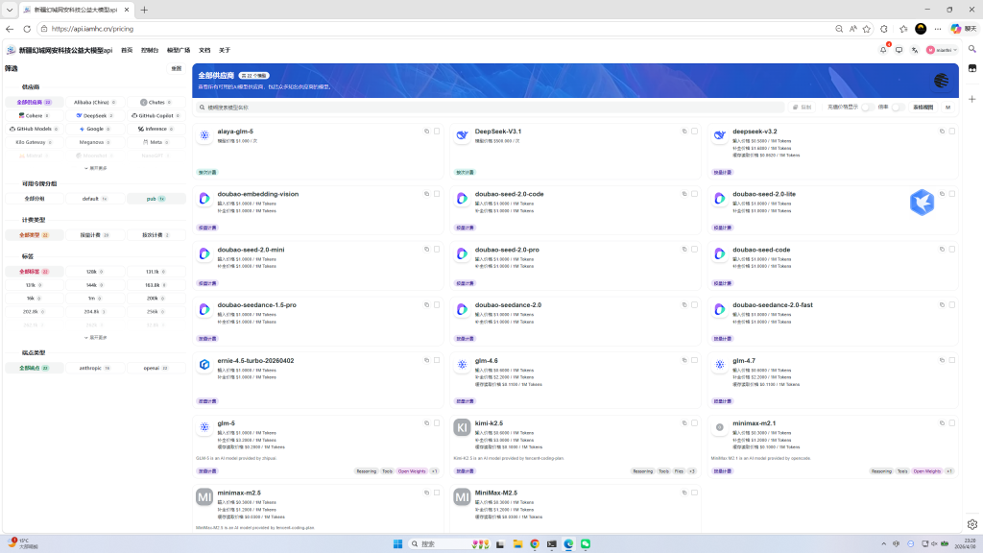This screenshot has width=983, height=553.
Task: Click the ernie-4.5-turbo logo icon
Action: coord(204,364)
